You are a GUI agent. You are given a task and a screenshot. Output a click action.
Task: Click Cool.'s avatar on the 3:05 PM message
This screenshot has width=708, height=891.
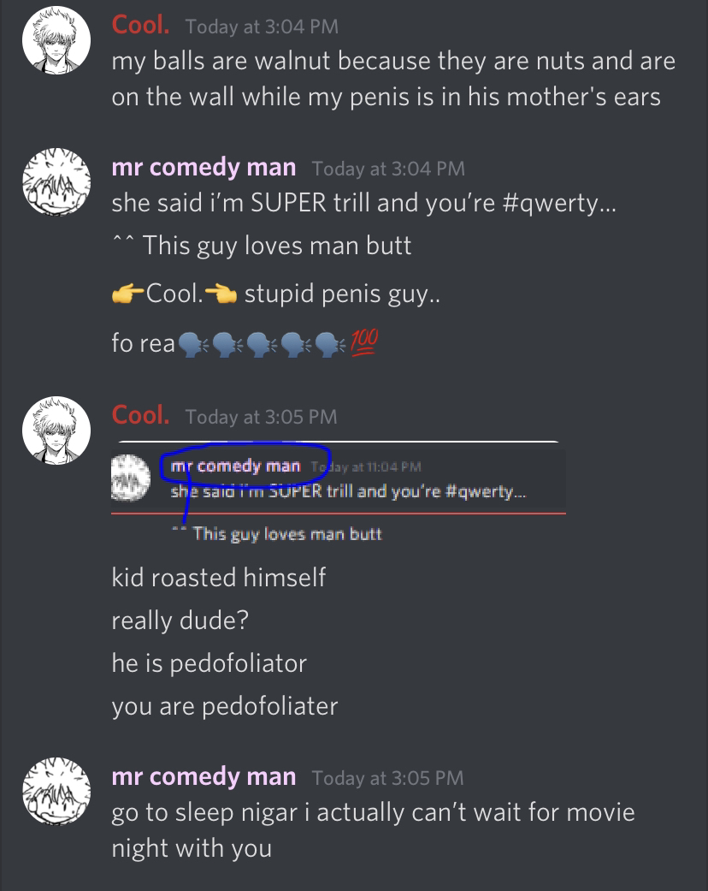tap(56, 431)
